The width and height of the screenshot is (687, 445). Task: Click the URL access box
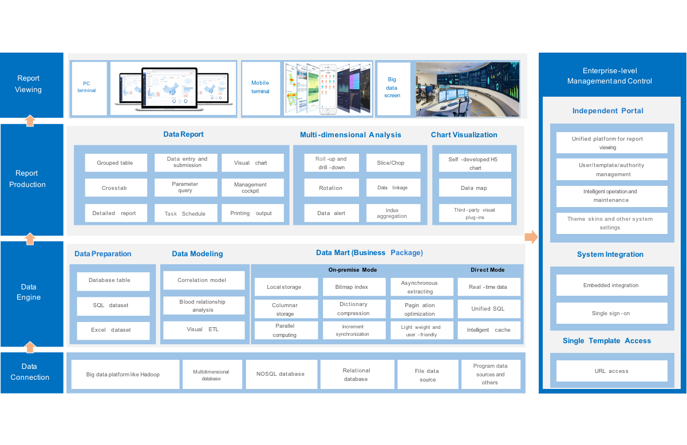click(x=611, y=371)
